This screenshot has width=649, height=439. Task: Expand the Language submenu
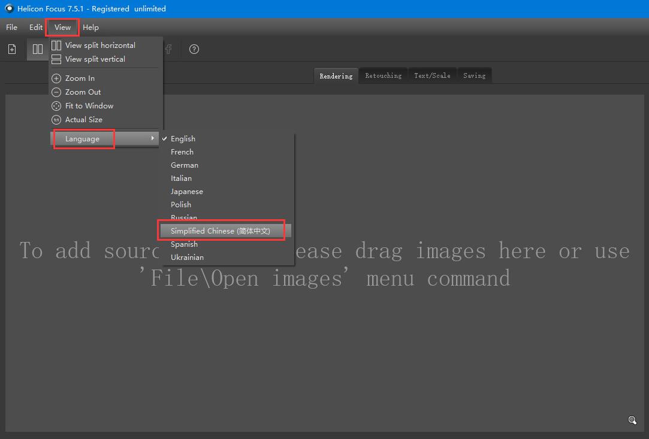point(83,139)
